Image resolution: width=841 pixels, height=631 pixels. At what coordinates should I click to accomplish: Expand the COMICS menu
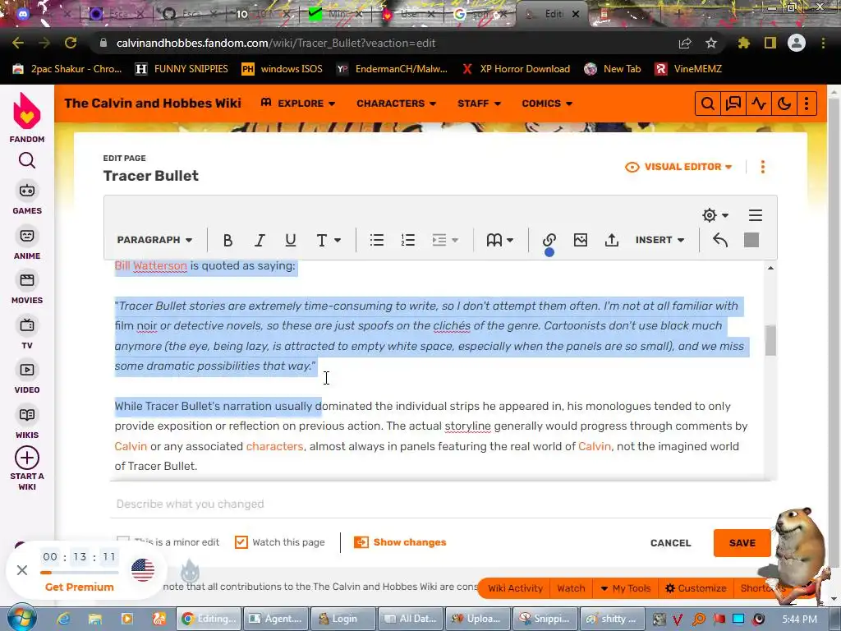coord(547,104)
